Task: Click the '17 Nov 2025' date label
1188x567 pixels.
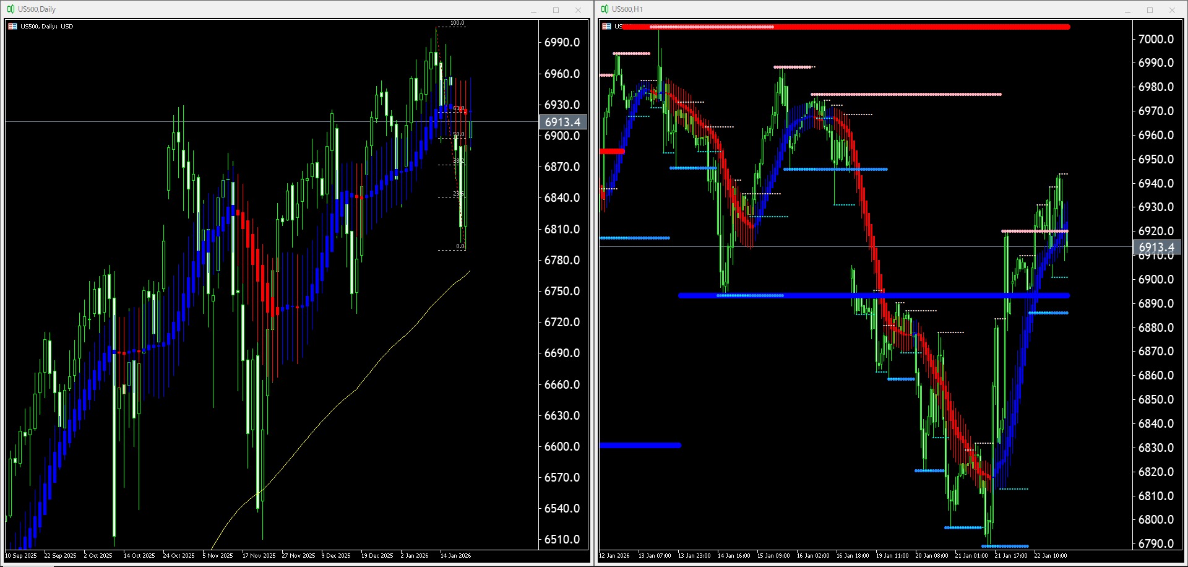Action: 259,556
